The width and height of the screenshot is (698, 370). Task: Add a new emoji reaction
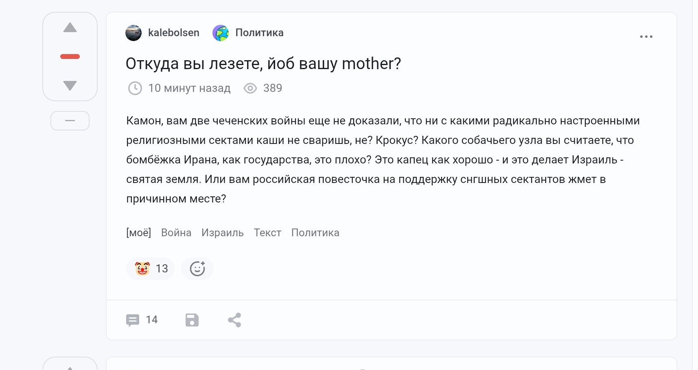pos(197,269)
